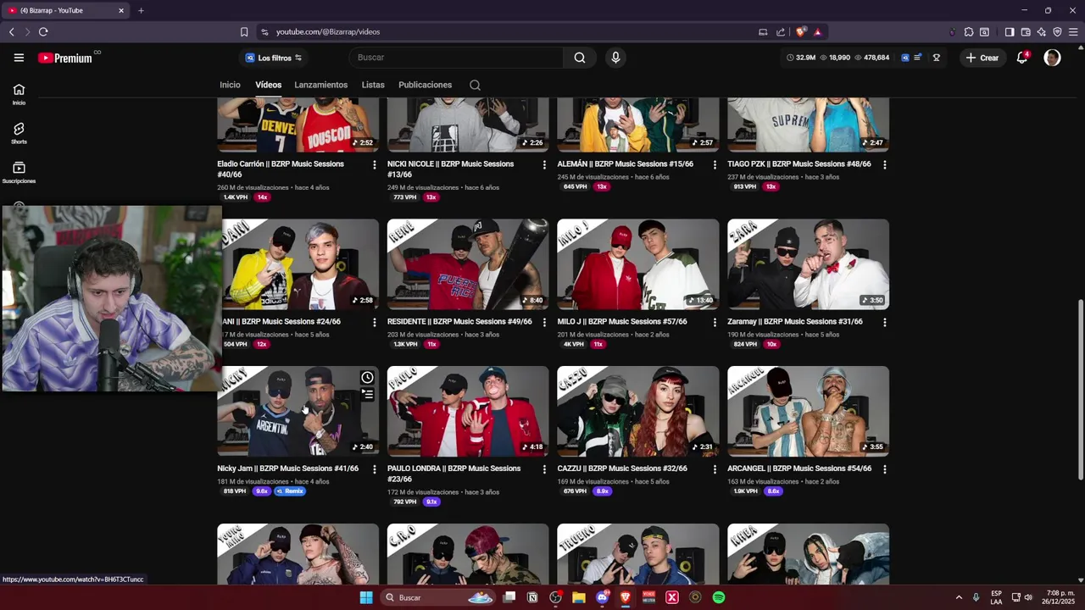Close the Bizarrap YouTube tab
This screenshot has width=1085, height=610.
[x=121, y=10]
